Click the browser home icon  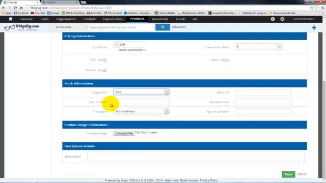click(21, 8)
